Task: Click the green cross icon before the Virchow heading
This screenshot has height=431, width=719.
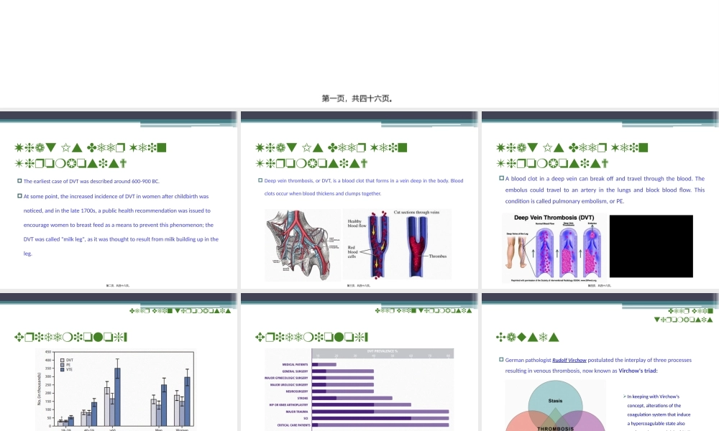Action: pos(502,336)
